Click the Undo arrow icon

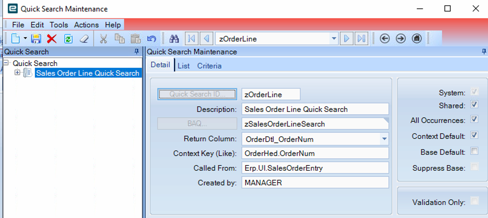(151, 39)
